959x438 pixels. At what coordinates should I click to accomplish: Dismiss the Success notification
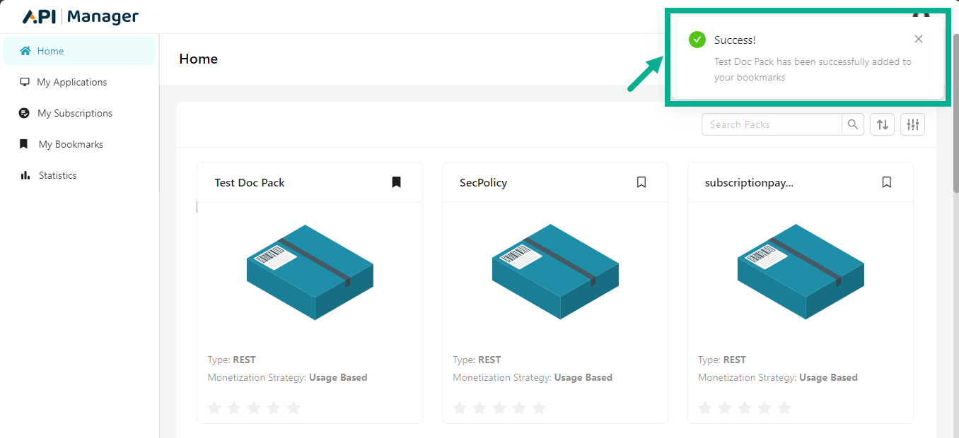click(918, 39)
